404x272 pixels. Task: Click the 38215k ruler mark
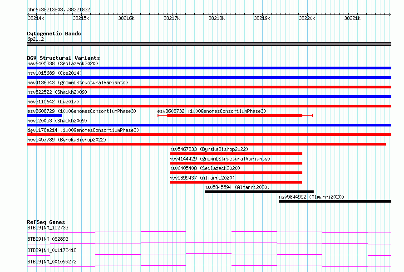[81, 18]
